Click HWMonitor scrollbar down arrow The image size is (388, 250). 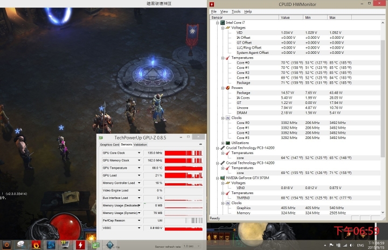(x=383, y=213)
